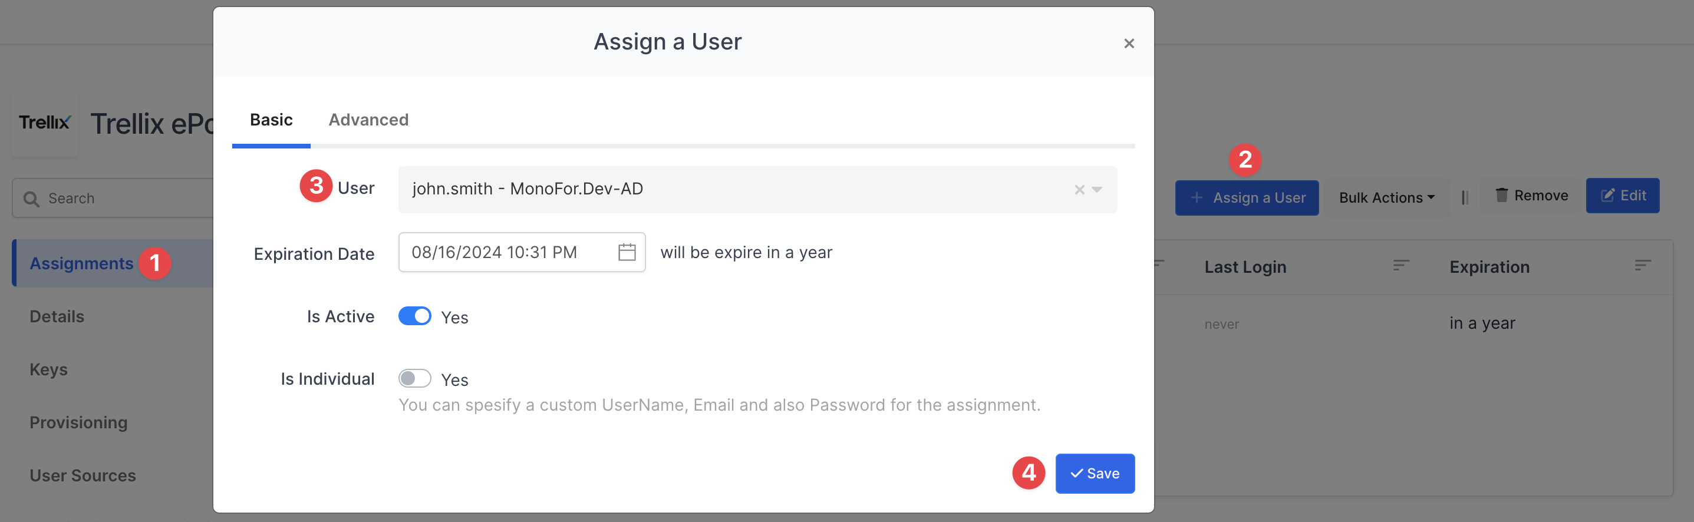Toggle the Is Active switch
Screen dimensions: 1694x522
(x=415, y=316)
